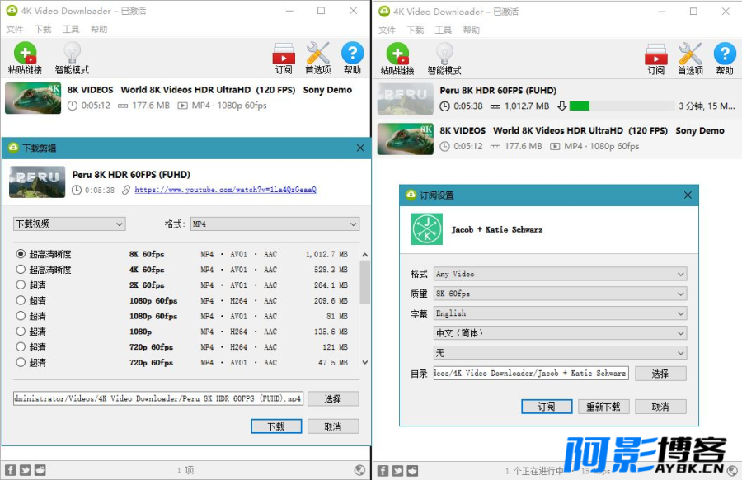Click the Facebook icon in left window footer
742x480 pixels.
pyautogui.click(x=11, y=470)
